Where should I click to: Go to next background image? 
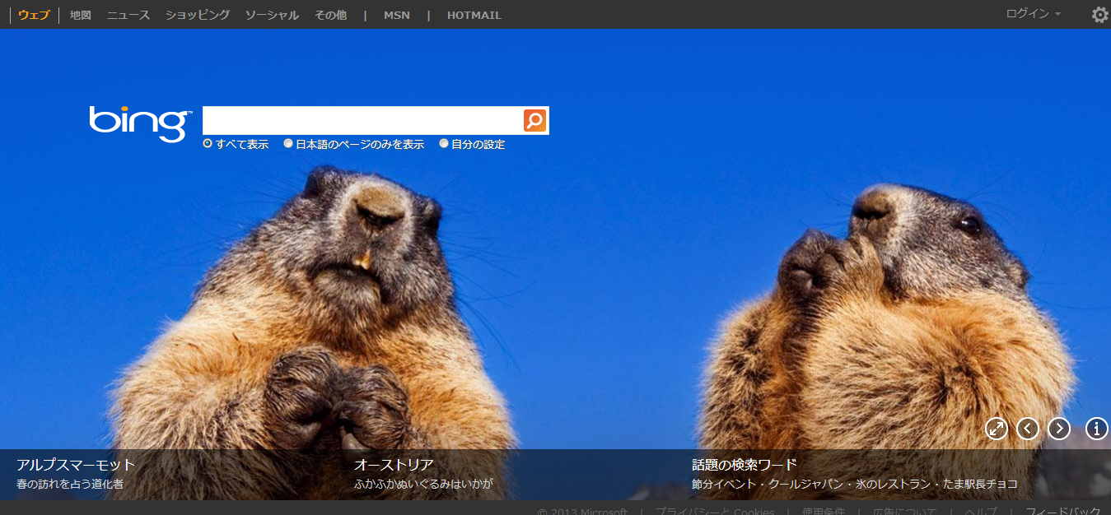[x=1059, y=429]
